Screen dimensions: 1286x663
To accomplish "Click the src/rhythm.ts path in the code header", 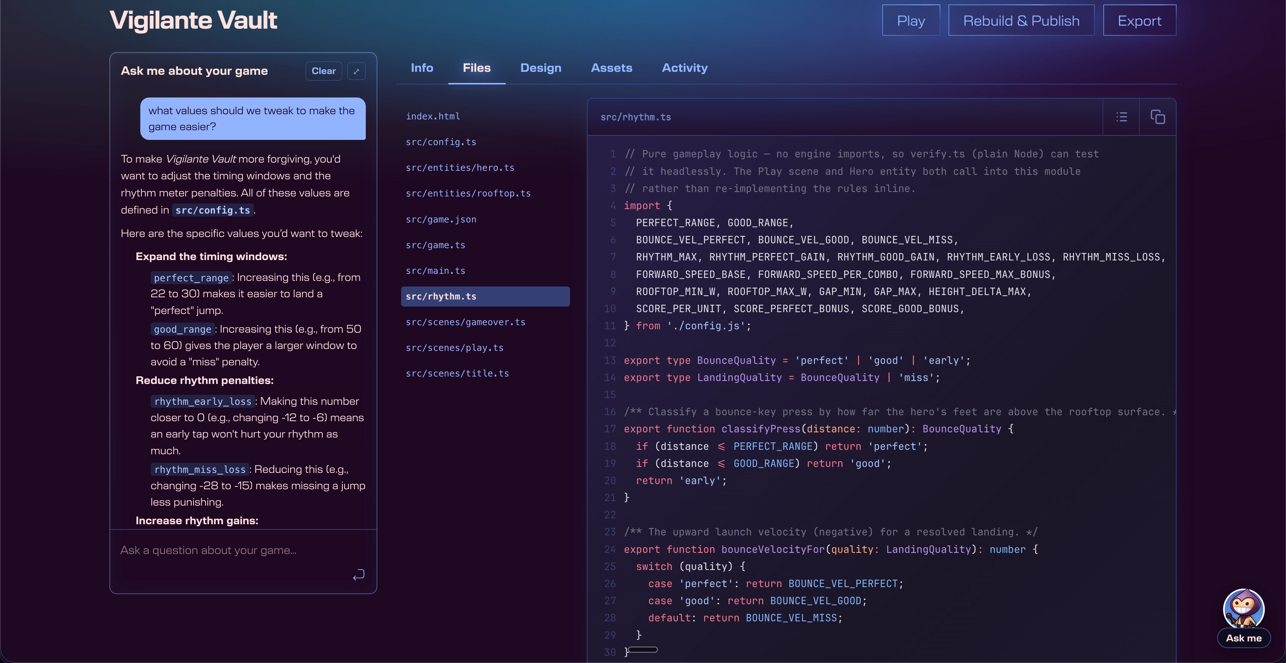I will pyautogui.click(x=636, y=117).
